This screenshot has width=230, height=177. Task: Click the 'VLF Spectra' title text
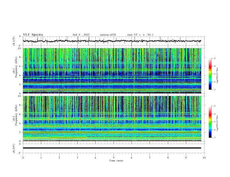pyautogui.click(x=33, y=35)
